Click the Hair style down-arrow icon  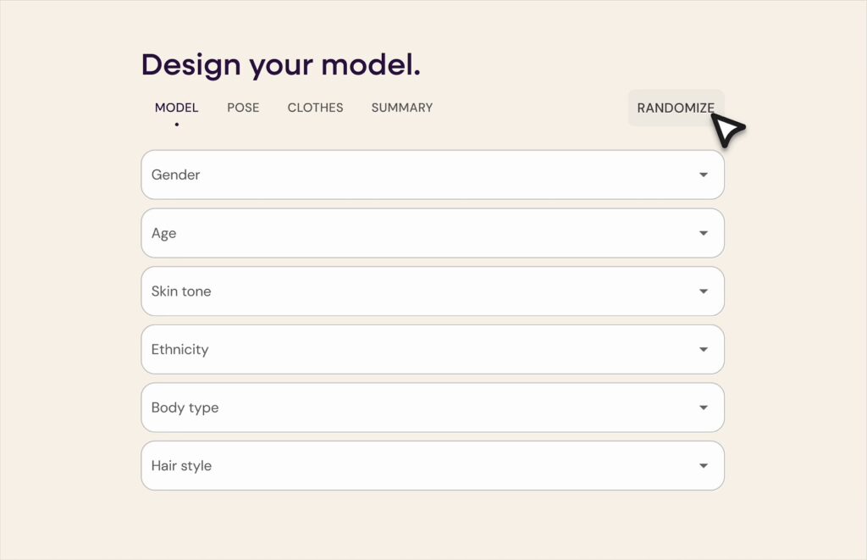(703, 466)
